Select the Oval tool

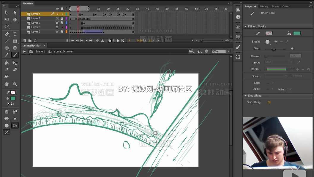(x=7, y=48)
